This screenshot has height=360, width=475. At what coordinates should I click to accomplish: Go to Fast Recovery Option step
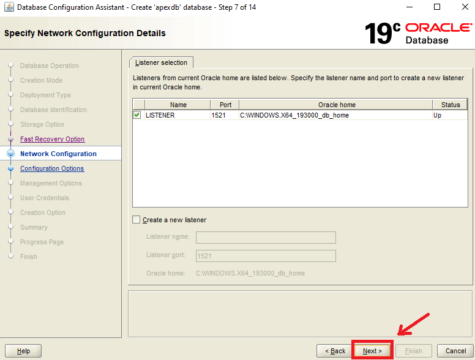tap(52, 139)
